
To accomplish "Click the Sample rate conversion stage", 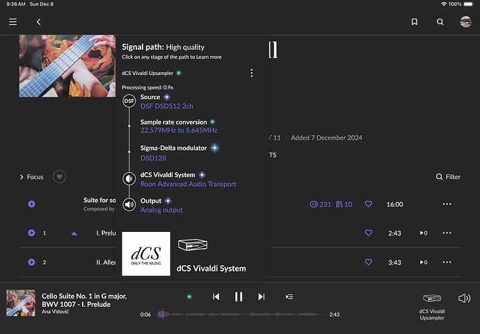I will click(174, 122).
